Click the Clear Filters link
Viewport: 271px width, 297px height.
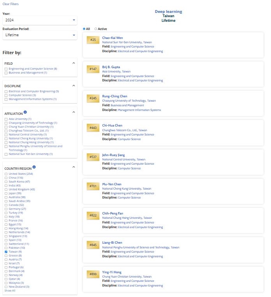[x=11, y=4]
